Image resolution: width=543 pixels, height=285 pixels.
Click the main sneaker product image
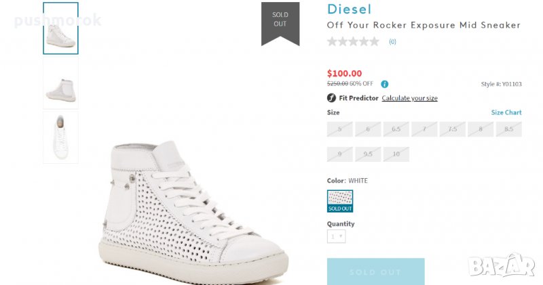(197, 210)
